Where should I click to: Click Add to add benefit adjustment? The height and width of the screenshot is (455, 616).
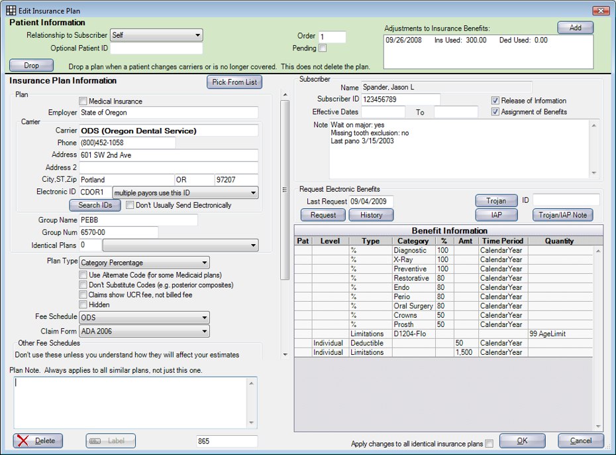pos(575,28)
